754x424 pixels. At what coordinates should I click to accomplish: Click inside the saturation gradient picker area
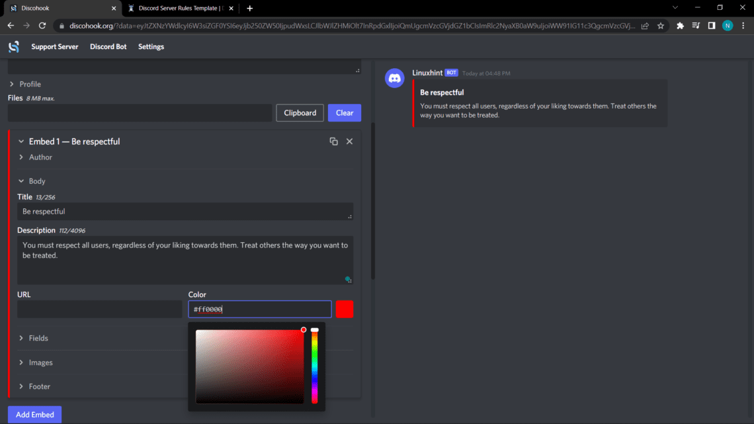pos(249,367)
